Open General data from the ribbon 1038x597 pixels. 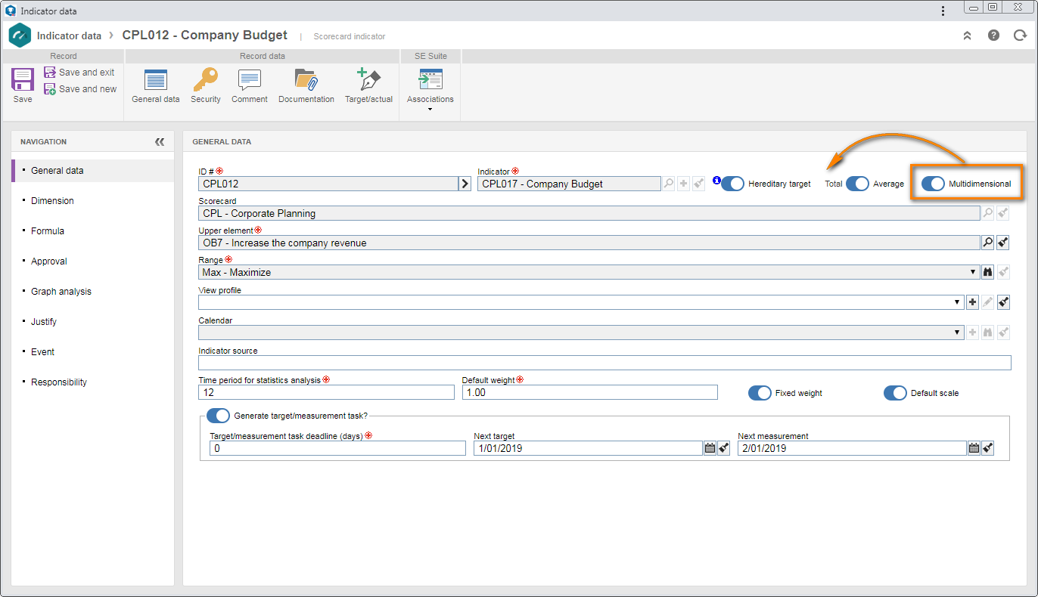(156, 86)
